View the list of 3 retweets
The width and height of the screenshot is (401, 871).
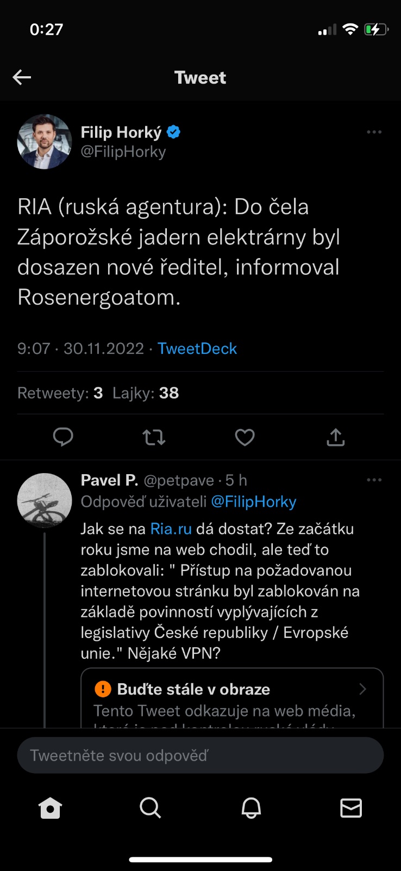(x=60, y=393)
